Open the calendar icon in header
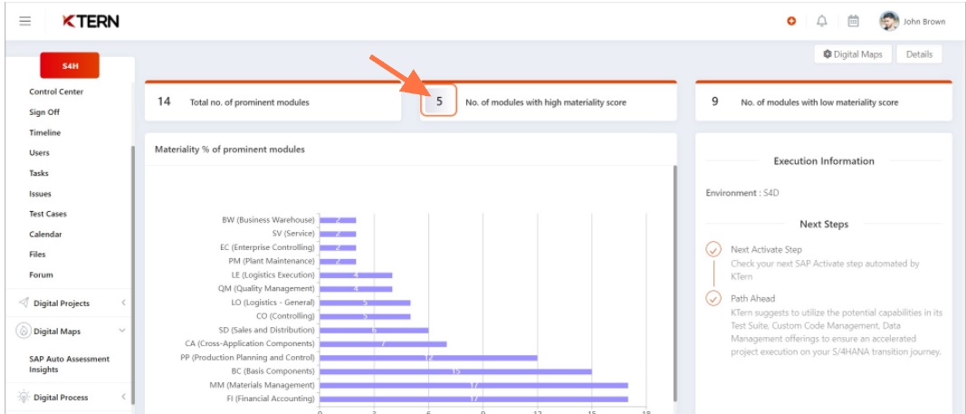This screenshot has width=966, height=414. pyautogui.click(x=853, y=21)
